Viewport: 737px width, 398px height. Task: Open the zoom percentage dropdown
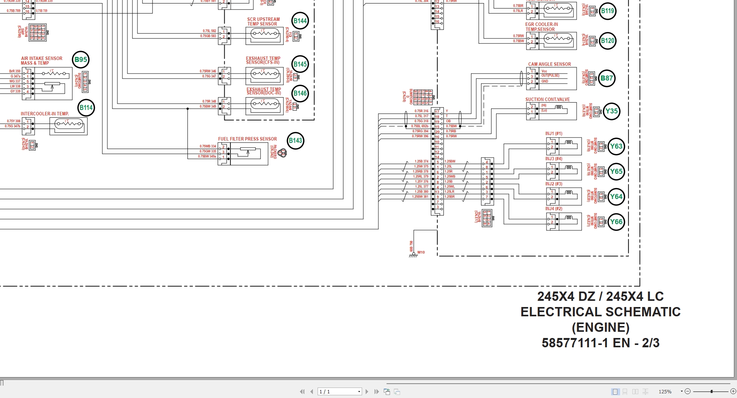coord(682,391)
